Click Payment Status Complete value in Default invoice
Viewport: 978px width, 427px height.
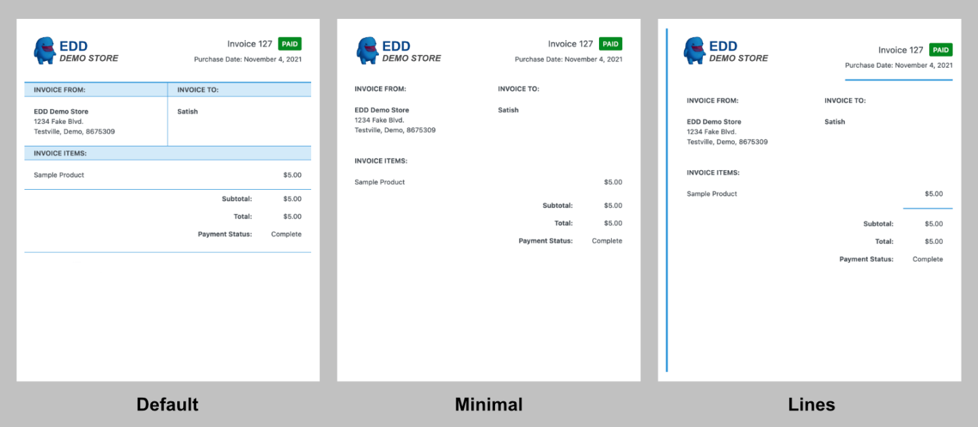286,235
